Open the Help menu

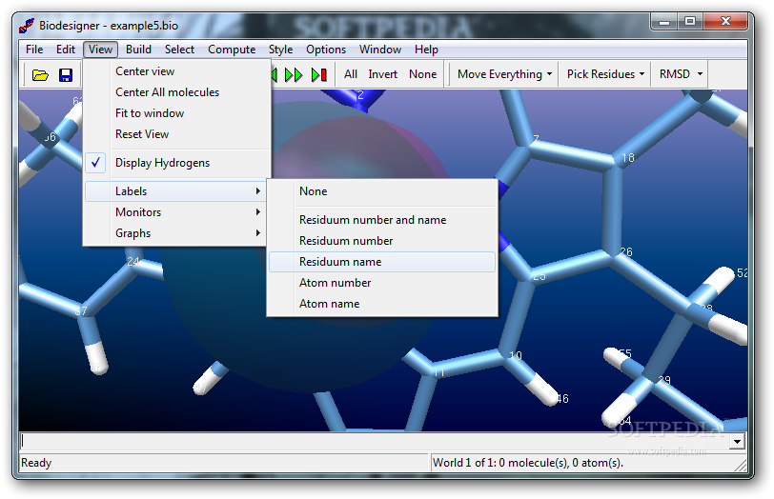point(426,50)
